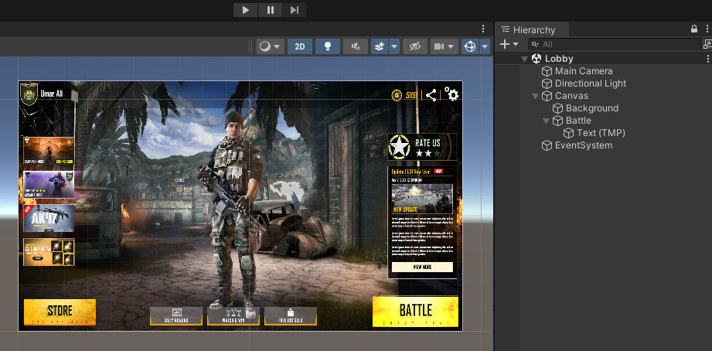Open the Hierarchy create (+) dropdown

coord(509,44)
